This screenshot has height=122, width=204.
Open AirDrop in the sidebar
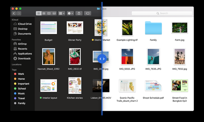click(22, 44)
